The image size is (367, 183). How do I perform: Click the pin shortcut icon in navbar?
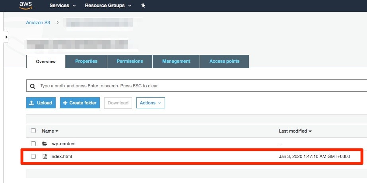click(144, 6)
